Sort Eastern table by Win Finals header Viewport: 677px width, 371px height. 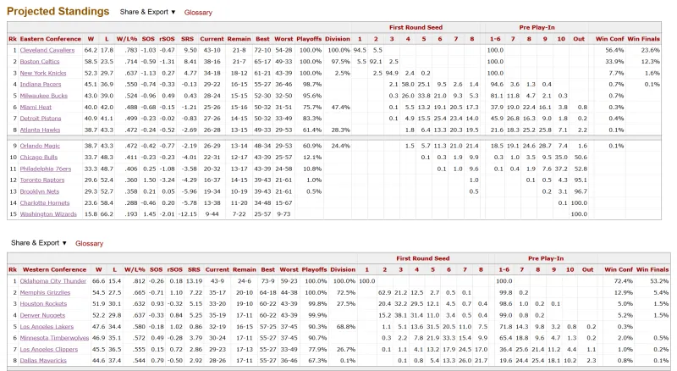click(x=644, y=39)
